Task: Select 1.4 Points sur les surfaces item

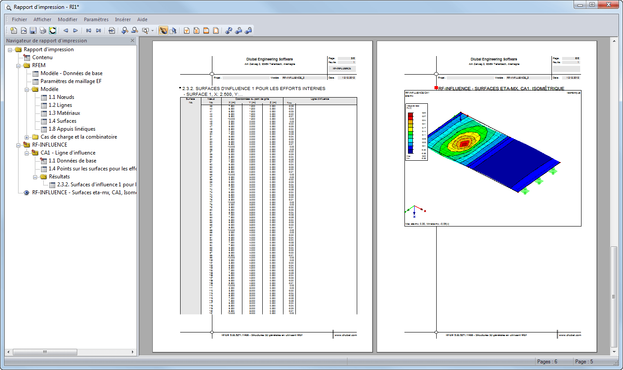Action: (92, 169)
